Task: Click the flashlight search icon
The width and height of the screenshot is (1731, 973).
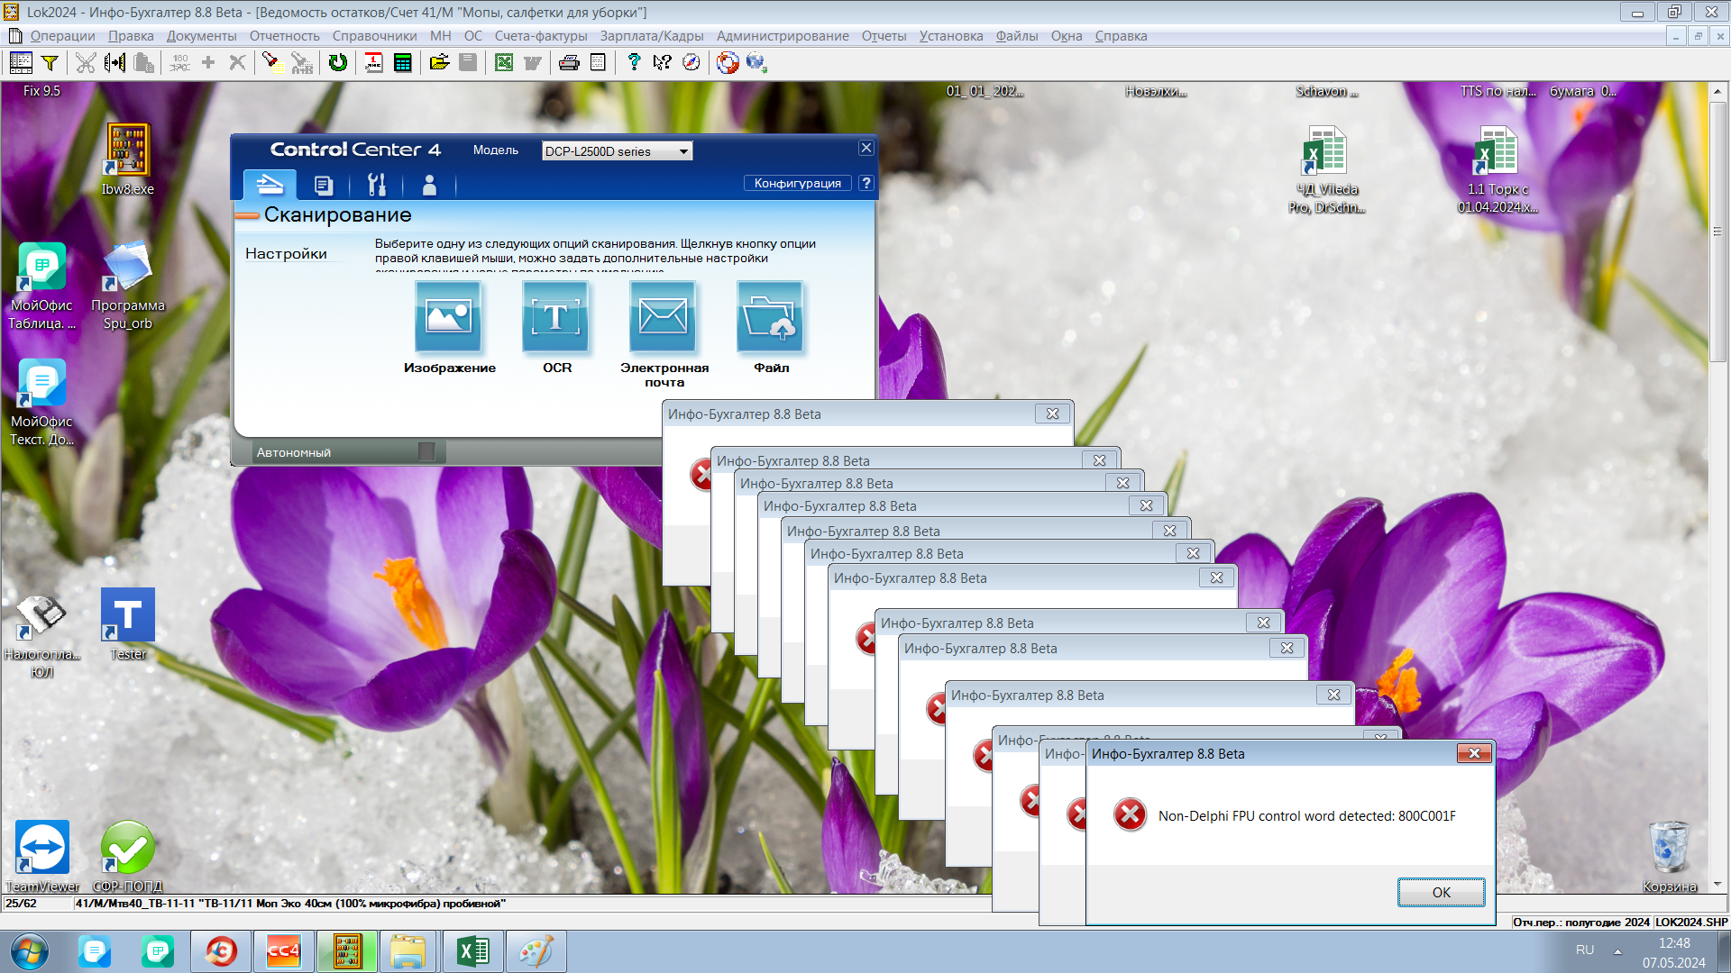Action: (270, 62)
